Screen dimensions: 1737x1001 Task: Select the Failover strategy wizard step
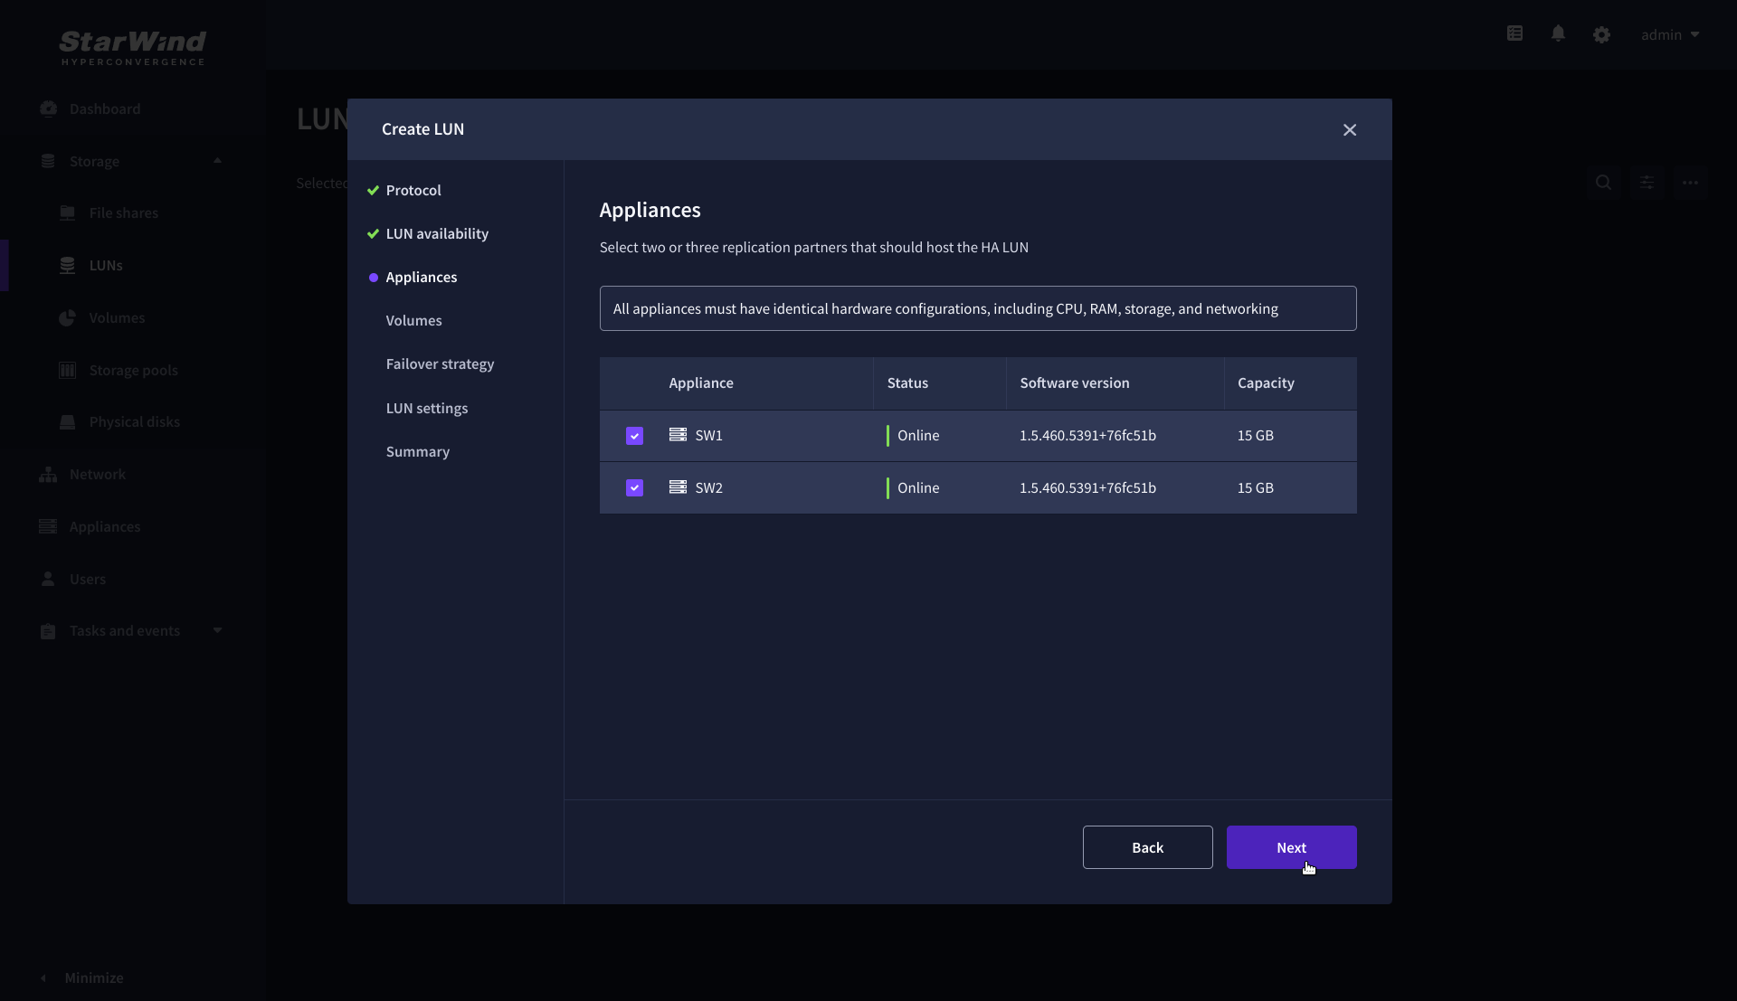pos(440,364)
